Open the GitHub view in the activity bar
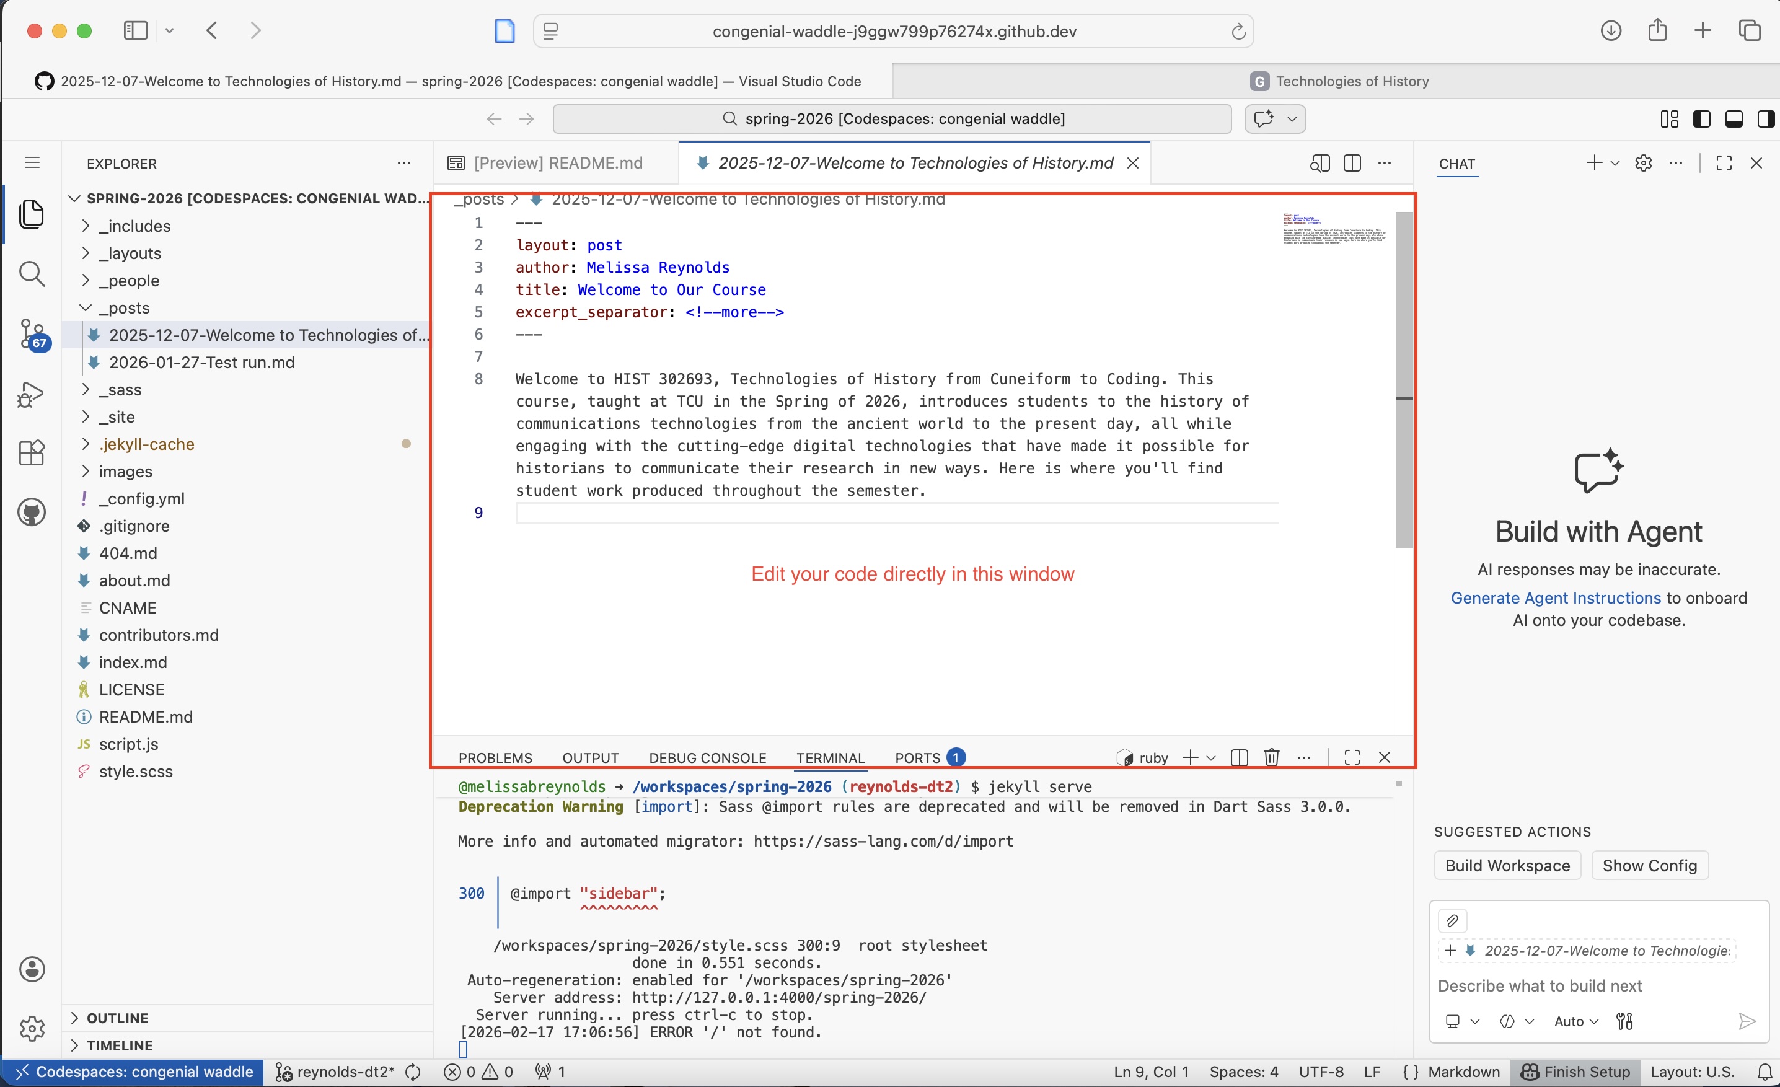The height and width of the screenshot is (1087, 1780). coord(32,512)
